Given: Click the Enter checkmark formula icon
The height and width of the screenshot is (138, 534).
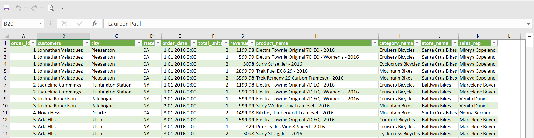Looking at the screenshot, I should pos(80,24).
